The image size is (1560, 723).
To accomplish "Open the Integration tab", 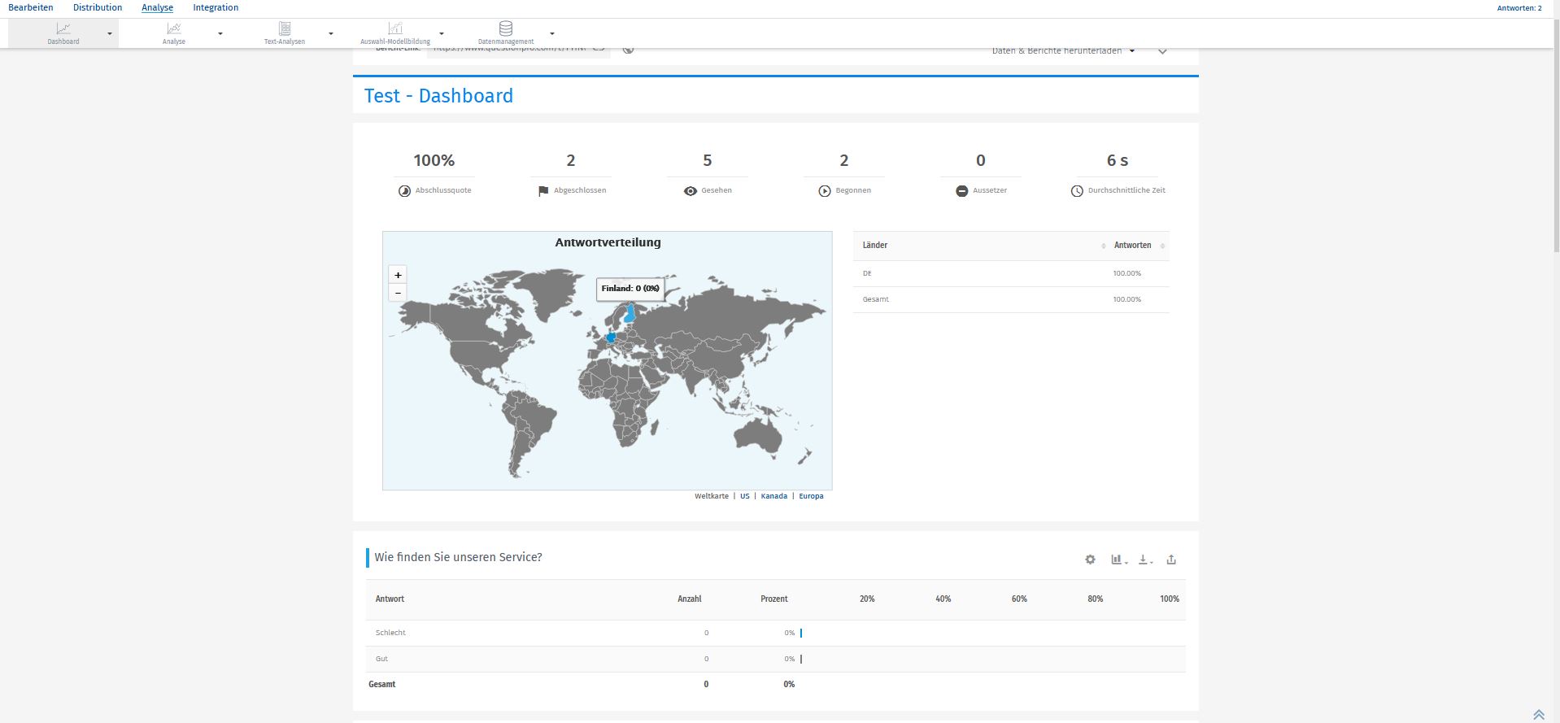I will click(x=216, y=7).
